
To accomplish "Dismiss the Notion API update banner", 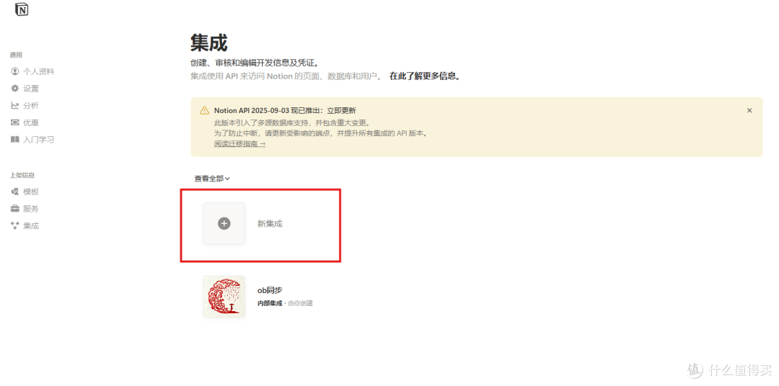I will tap(749, 111).
